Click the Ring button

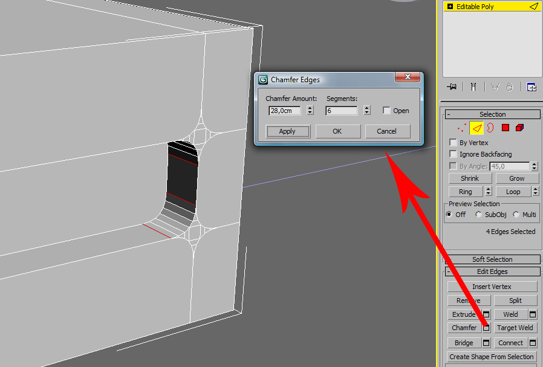coord(466,192)
